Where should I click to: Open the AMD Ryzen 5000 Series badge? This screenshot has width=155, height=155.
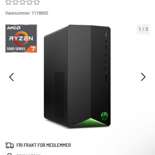(21, 38)
